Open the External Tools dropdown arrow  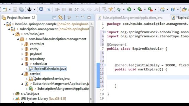[x=156, y=9]
